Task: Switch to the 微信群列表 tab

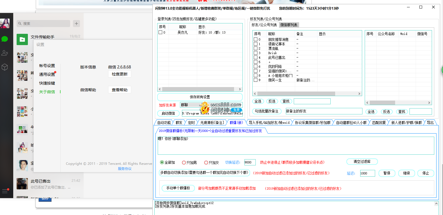Action: 289,25
